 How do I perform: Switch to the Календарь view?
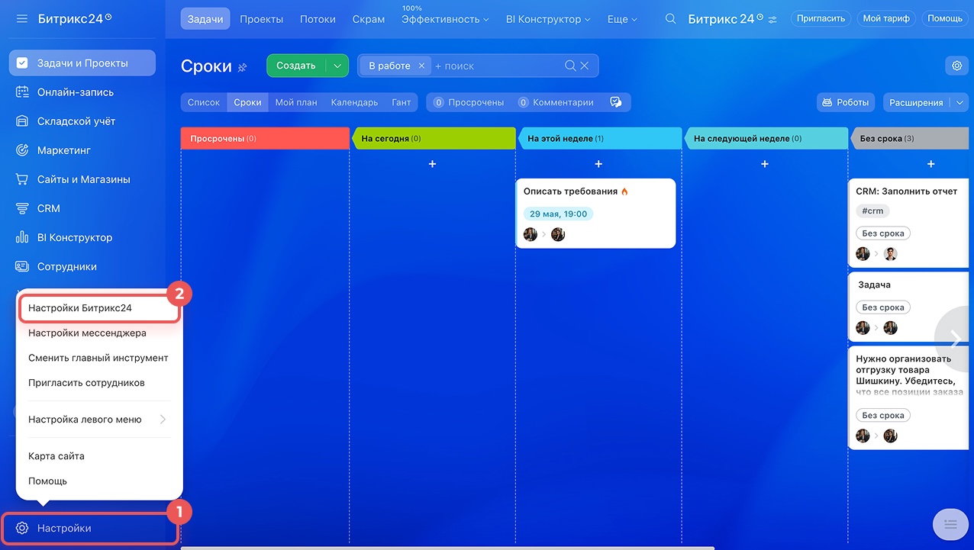354,102
